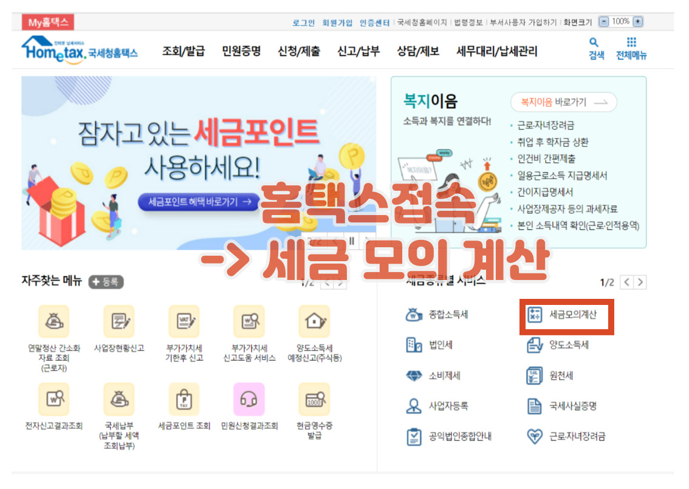
Task: Open the 인증센터 link
Action: coord(374,22)
